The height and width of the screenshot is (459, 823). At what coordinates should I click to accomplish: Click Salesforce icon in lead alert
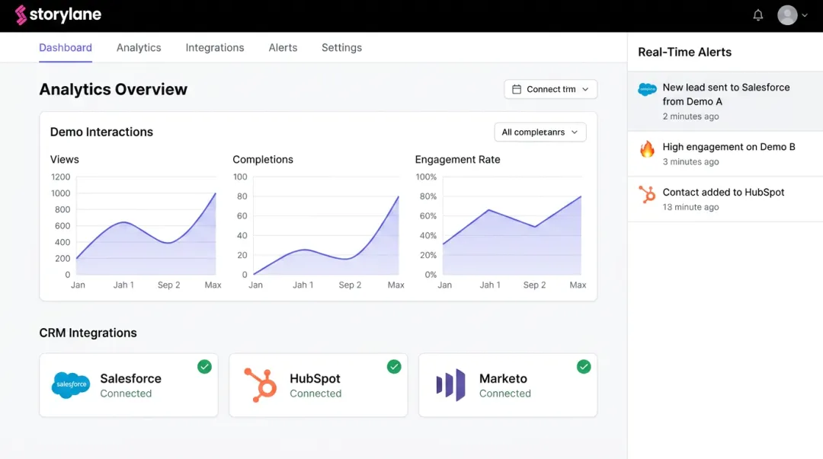coord(647,89)
